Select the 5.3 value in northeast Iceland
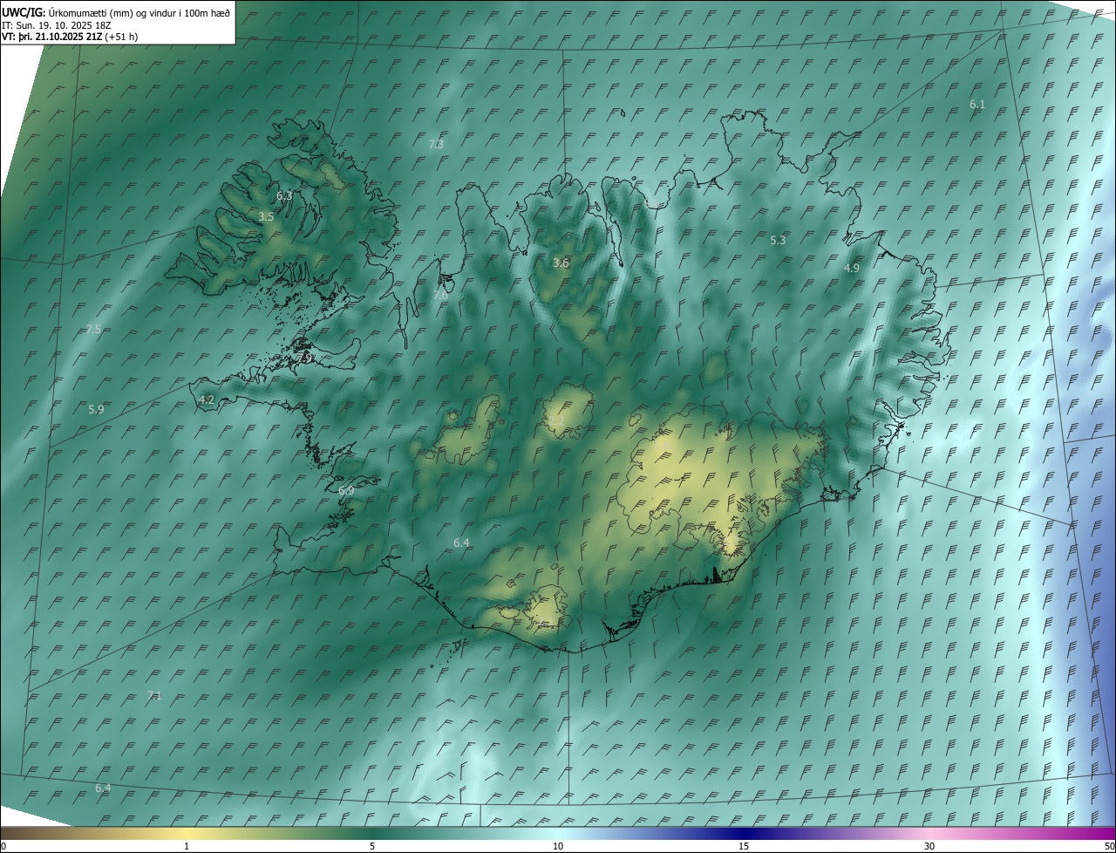 pyautogui.click(x=779, y=241)
